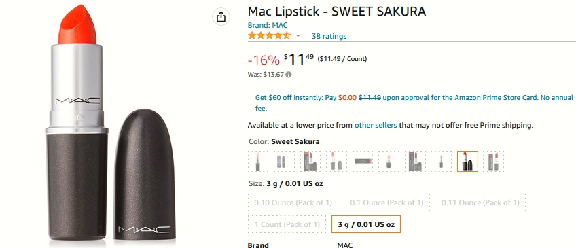
Task: Visit the Brand: MAC store link
Action: 268,25
